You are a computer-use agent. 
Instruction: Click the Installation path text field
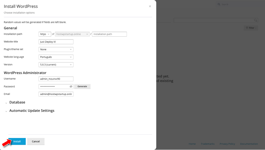(109, 34)
